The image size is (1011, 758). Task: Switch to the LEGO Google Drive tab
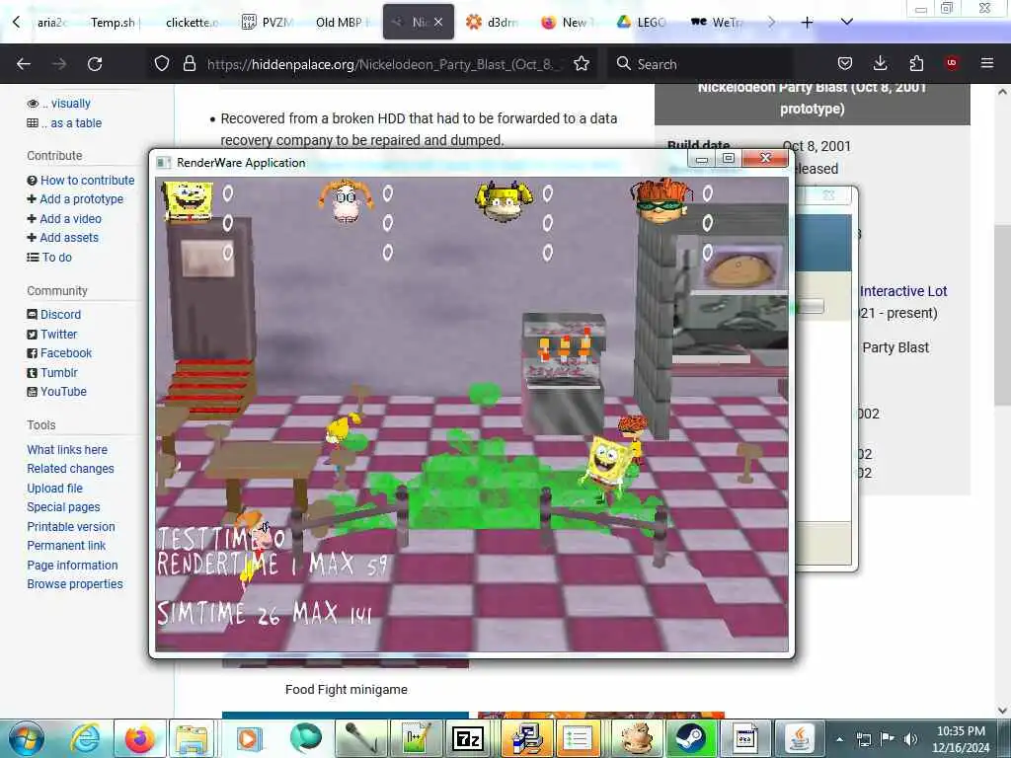(x=642, y=23)
